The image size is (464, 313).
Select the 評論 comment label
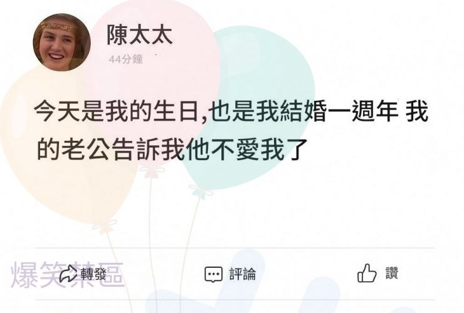pyautogui.click(x=243, y=274)
